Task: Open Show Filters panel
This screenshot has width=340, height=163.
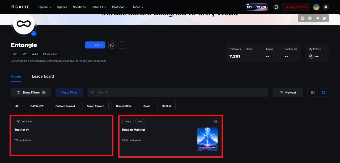Action: 31,92
